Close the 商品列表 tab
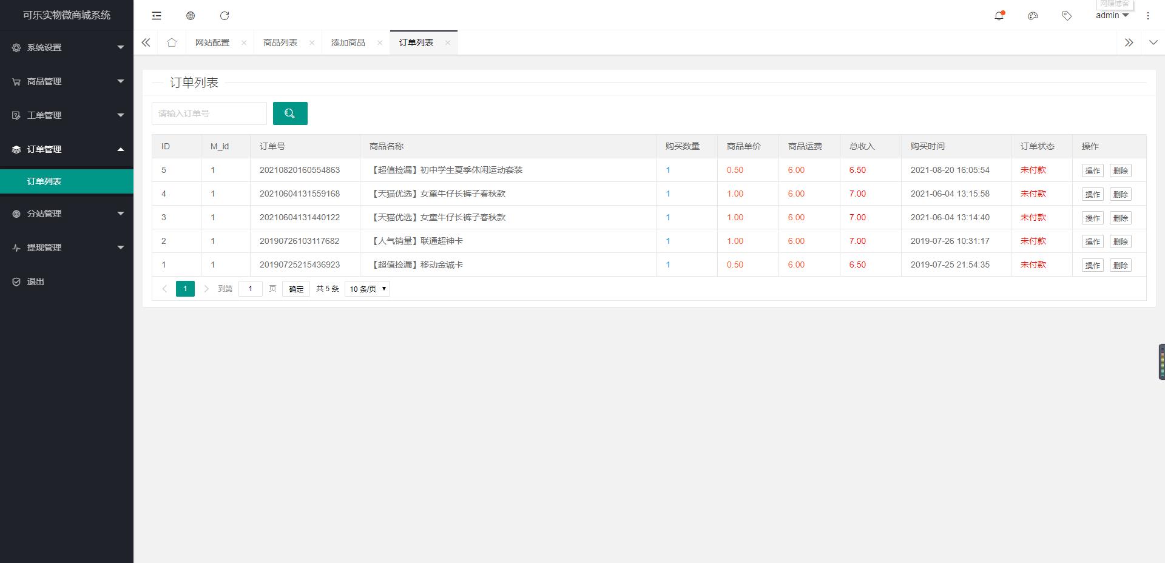 pos(312,42)
